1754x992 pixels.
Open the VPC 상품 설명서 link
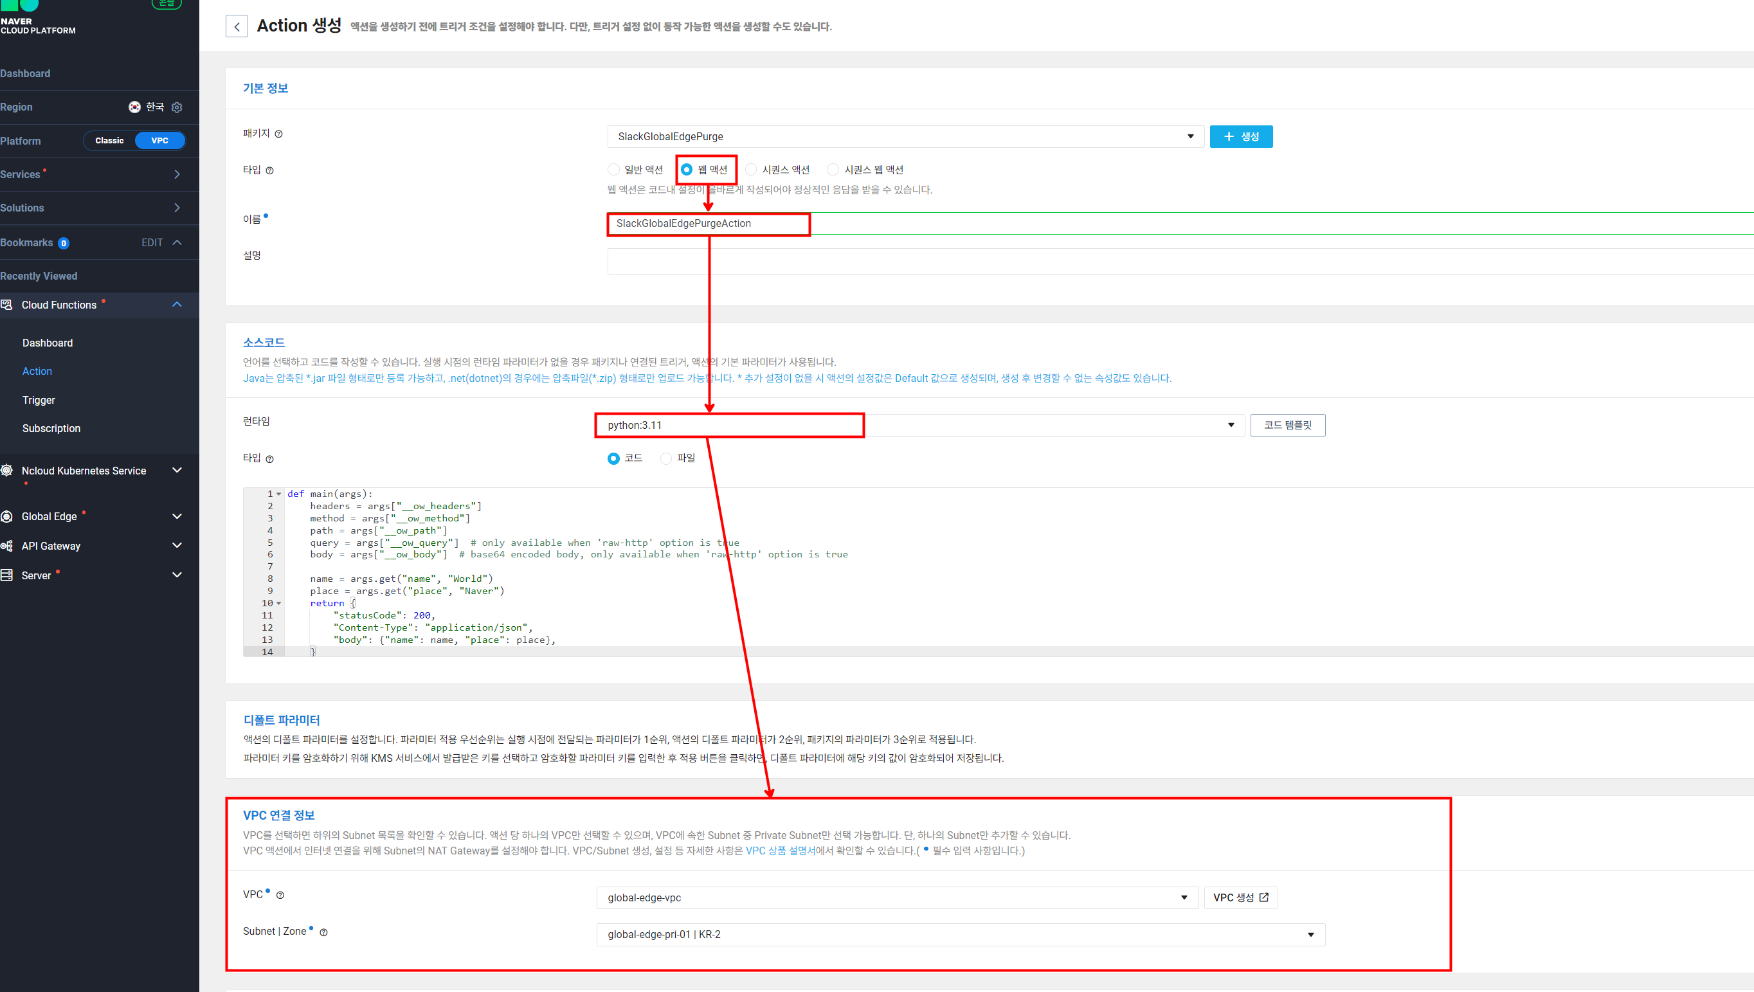pyautogui.click(x=780, y=851)
